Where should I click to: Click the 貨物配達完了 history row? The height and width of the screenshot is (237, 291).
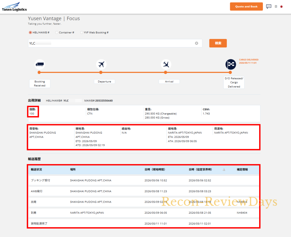[144, 223]
